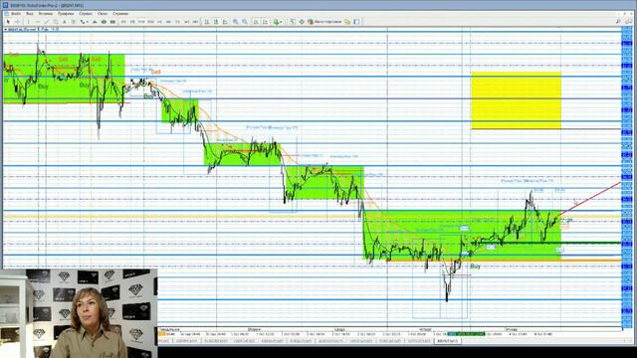Select the Text Label tool
The height and width of the screenshot is (358, 637).
coord(73,22)
